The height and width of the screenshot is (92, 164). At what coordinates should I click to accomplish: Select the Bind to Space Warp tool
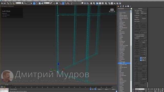(14, 3)
